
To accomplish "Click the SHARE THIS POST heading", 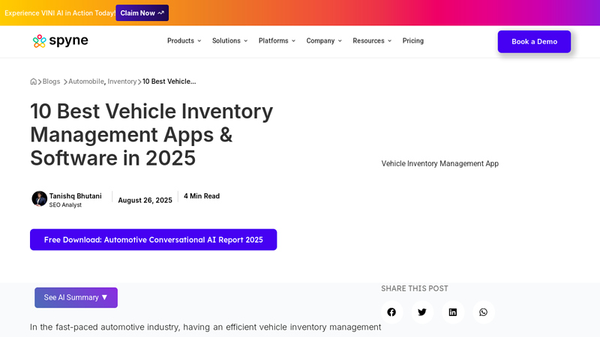I will tap(415, 288).
